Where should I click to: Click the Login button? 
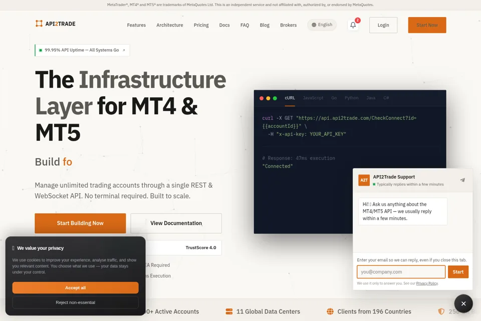[383, 25]
